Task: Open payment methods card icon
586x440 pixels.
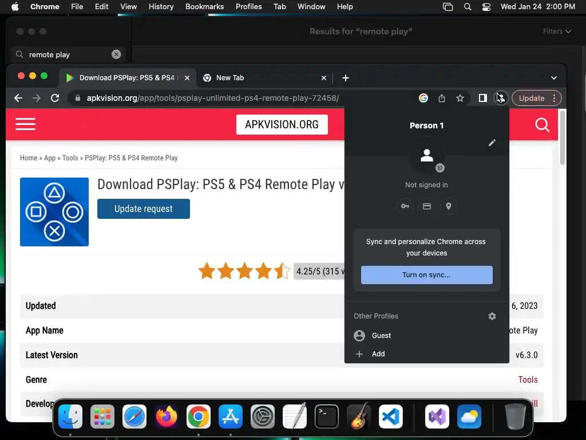Action: [427, 206]
